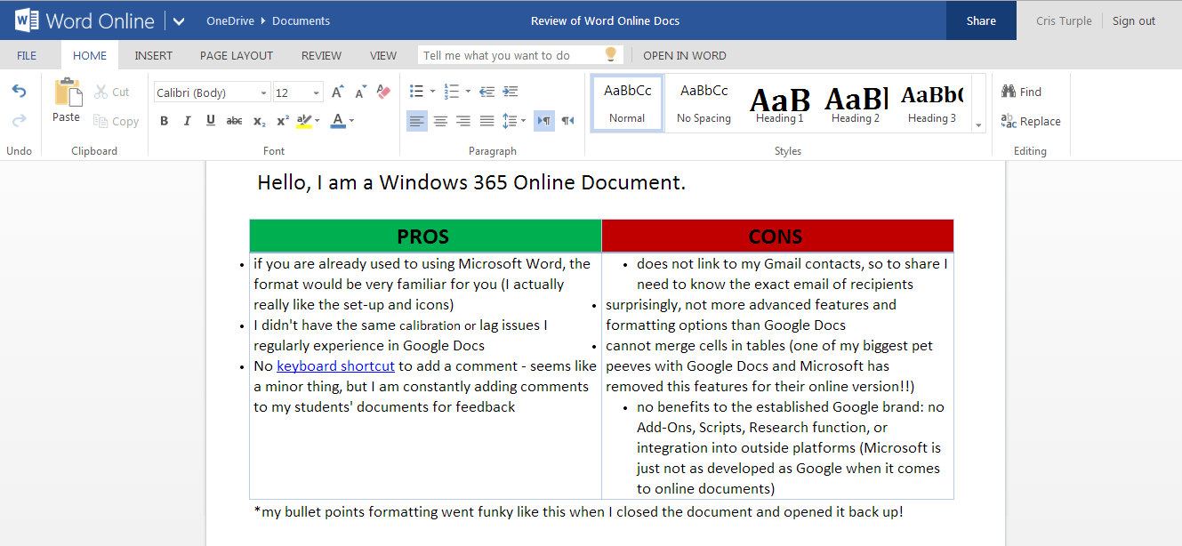The height and width of the screenshot is (546, 1182).
Task: Select the HOME ribbon tab
Action: pyautogui.click(x=90, y=55)
